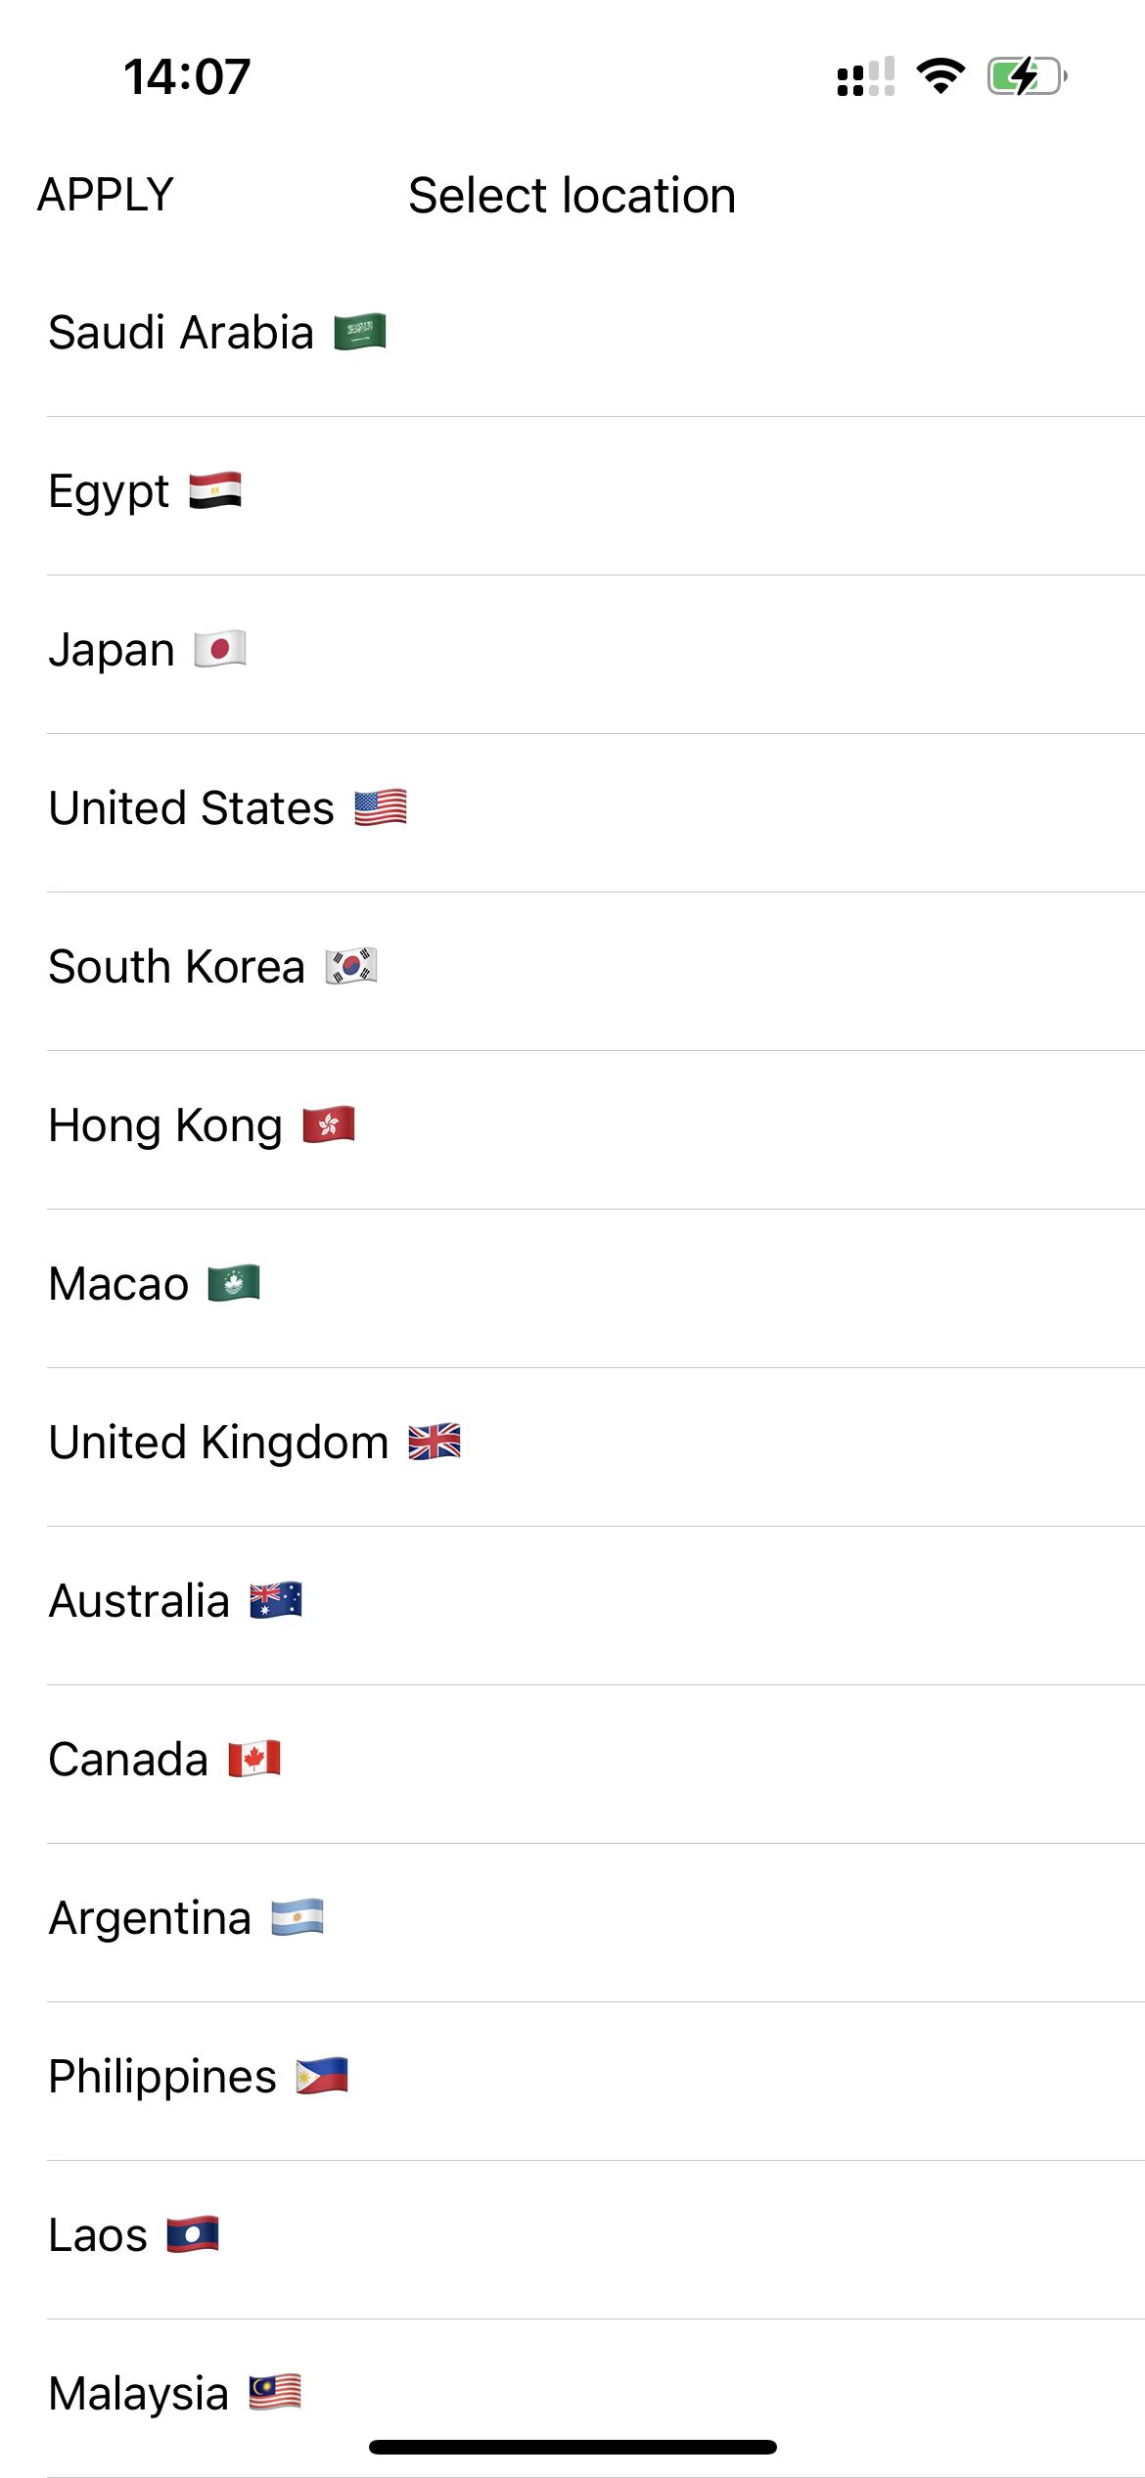This screenshot has width=1145, height=2478.
Task: Select Malaysia at the list bottom
Action: tap(139, 2394)
